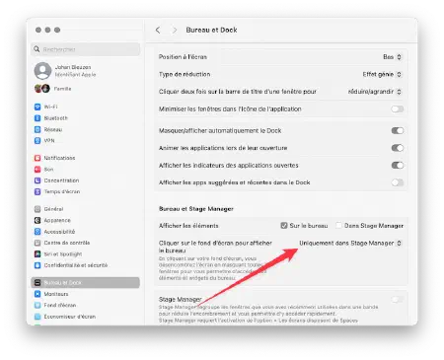Select Concentration in the sidebar

(86, 180)
